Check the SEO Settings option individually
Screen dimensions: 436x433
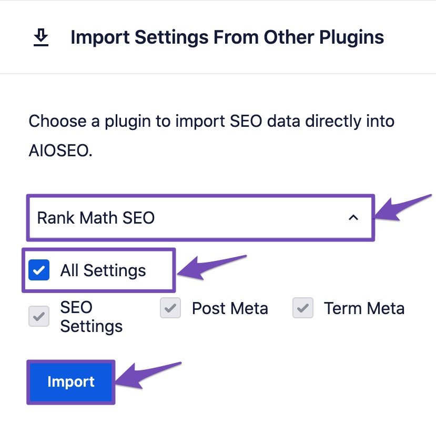click(x=38, y=316)
